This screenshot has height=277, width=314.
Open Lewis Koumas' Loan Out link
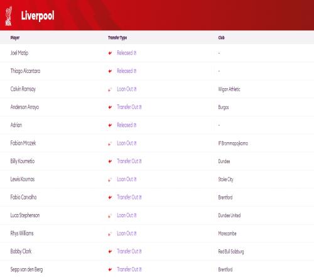pos(127,179)
